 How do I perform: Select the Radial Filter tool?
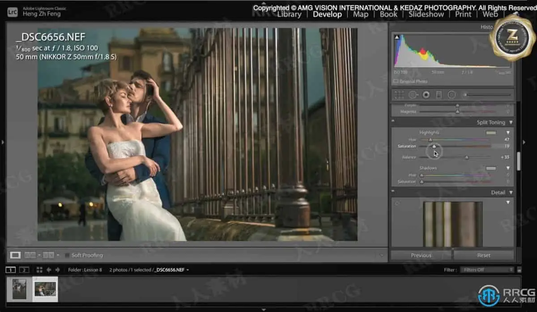click(x=452, y=95)
